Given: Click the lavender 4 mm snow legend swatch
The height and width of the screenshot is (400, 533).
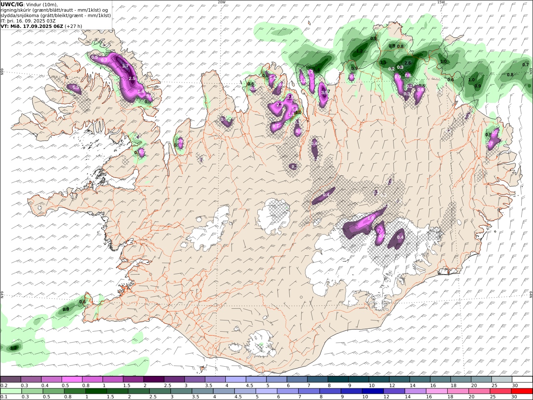Looking at the screenshot, I should [x=235, y=379].
